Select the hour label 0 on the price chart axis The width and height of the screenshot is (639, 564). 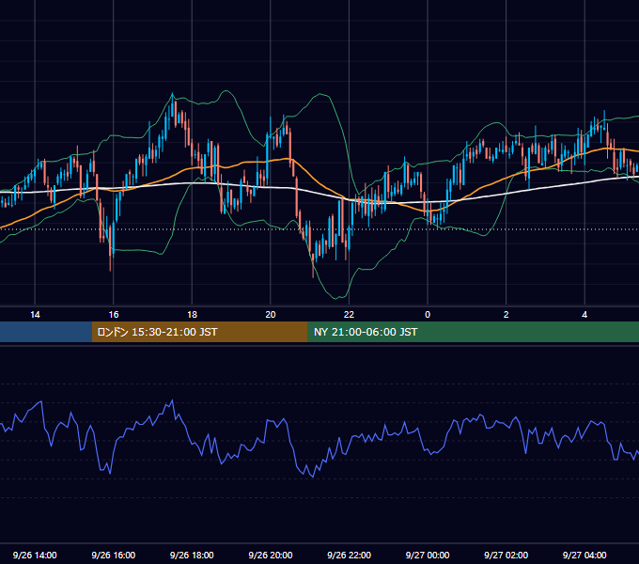[x=428, y=315]
